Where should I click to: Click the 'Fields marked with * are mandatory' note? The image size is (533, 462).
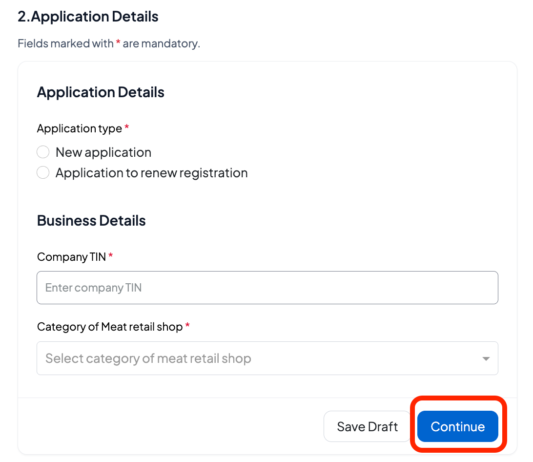(x=109, y=43)
